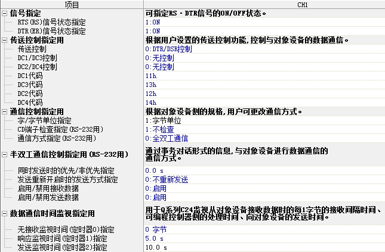Click the DC4代码 value 14h
Viewport: 385px width, 252px height.
(150, 102)
